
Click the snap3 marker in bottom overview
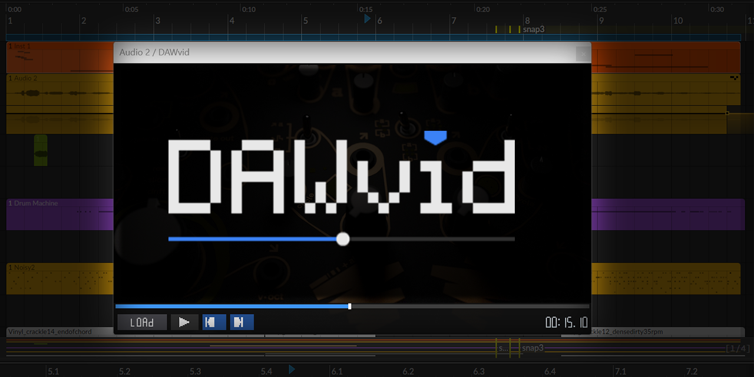[x=533, y=348]
